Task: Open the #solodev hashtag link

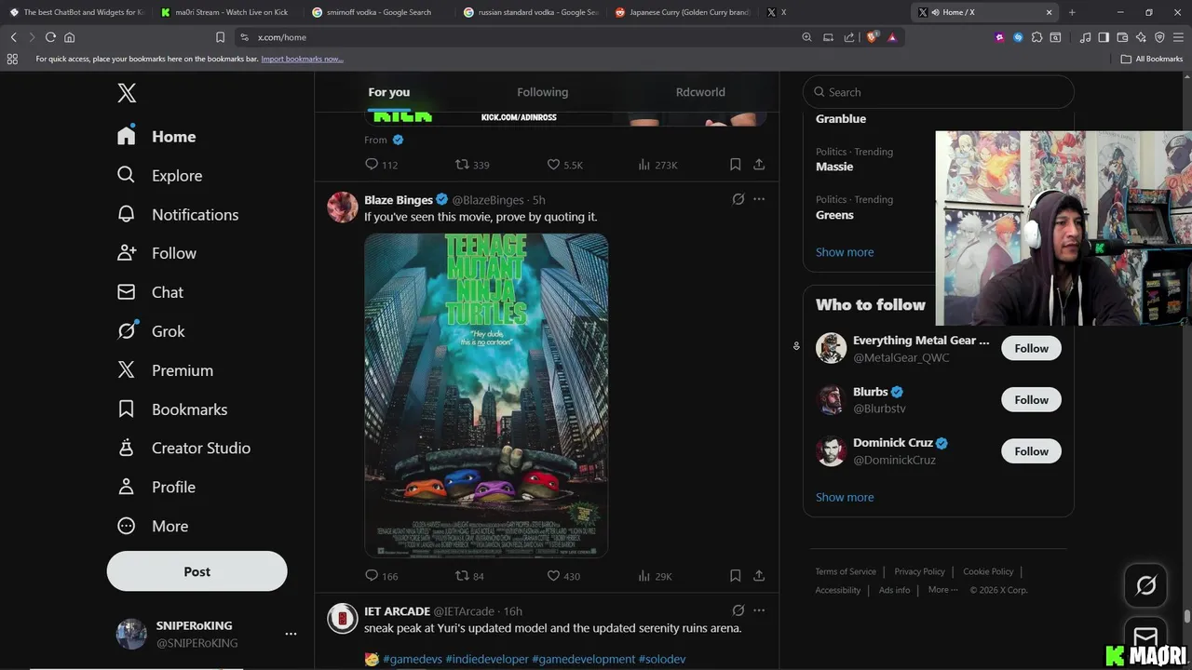Action: point(662,659)
